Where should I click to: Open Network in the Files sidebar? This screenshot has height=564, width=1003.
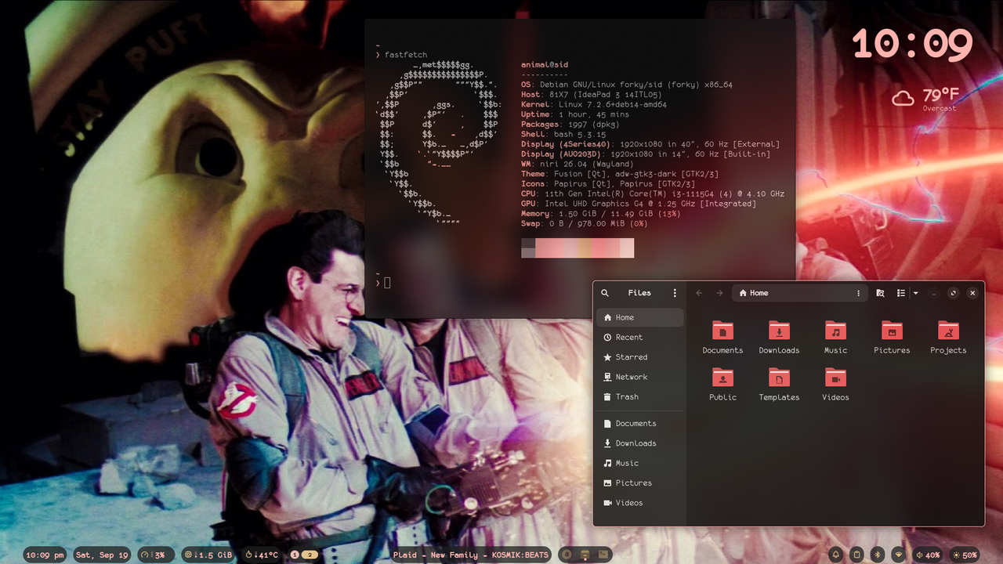click(x=639, y=377)
